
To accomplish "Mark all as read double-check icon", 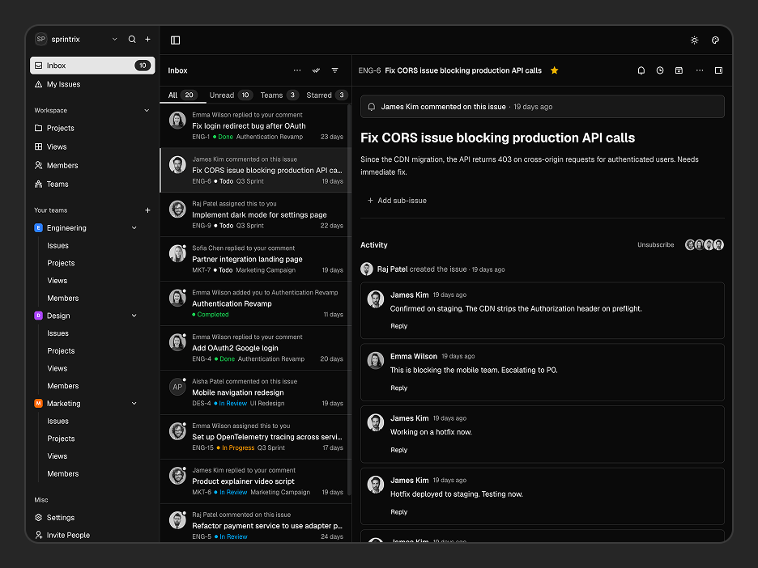I will (316, 70).
